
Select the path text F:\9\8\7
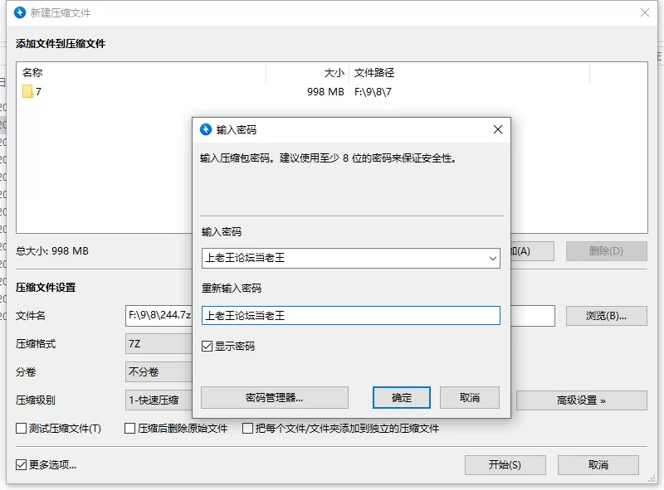point(373,92)
